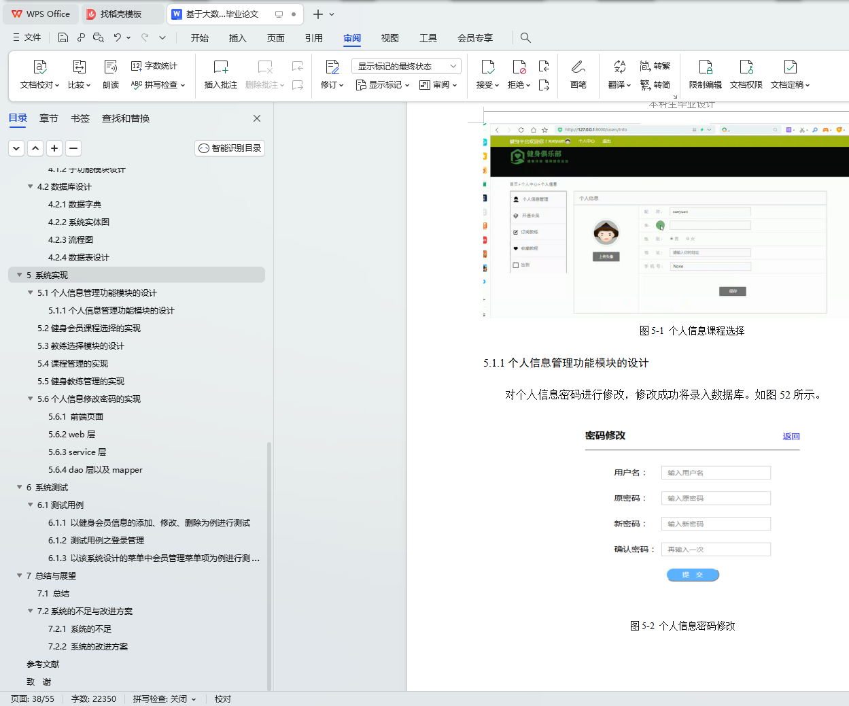Viewport: 849px width, 706px height.
Task: Jump to 7.1 总结 heading
Action: tap(53, 593)
